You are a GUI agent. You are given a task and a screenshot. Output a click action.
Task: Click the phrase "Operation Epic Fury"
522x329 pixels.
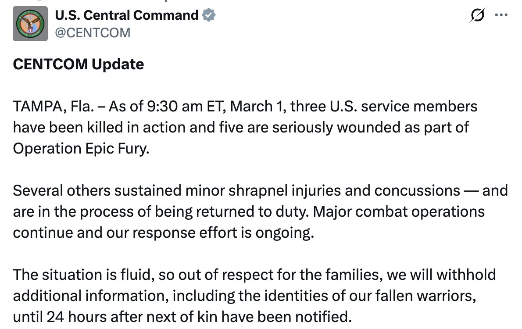81,149
